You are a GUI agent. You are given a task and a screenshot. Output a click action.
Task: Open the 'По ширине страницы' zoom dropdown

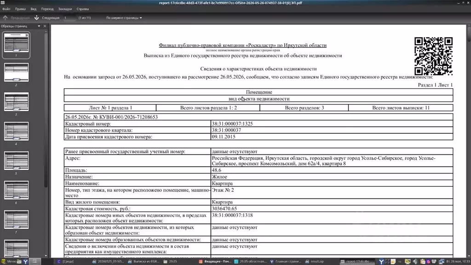pyautogui.click(x=124, y=18)
